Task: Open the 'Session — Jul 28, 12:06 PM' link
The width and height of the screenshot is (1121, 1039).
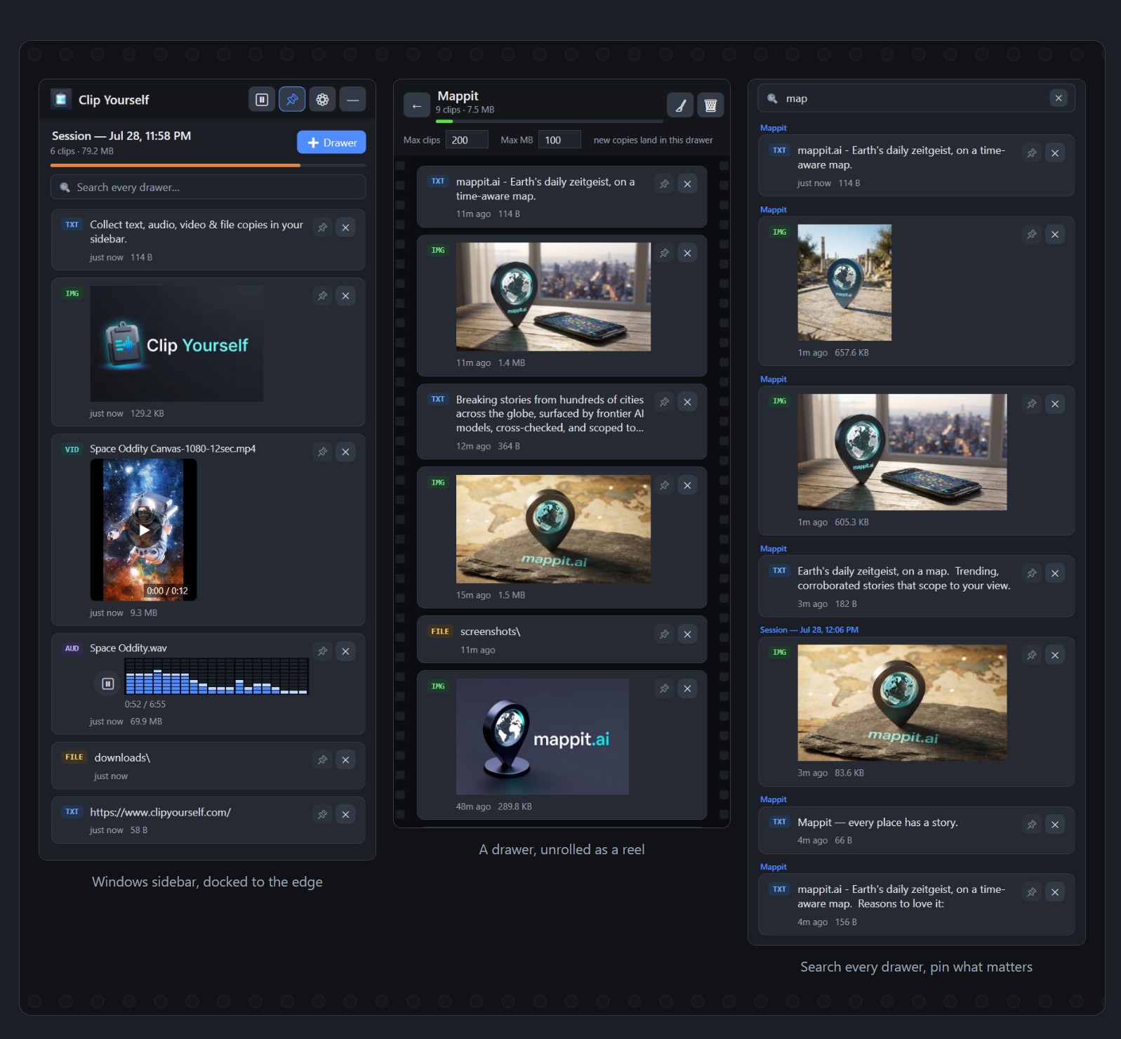Action: click(x=809, y=630)
